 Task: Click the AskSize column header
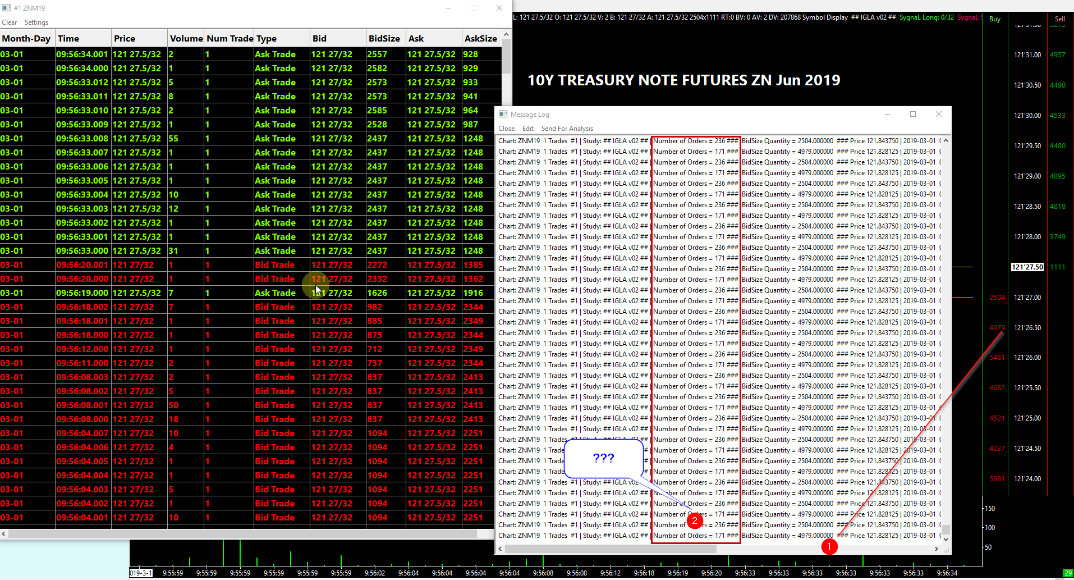pos(481,38)
